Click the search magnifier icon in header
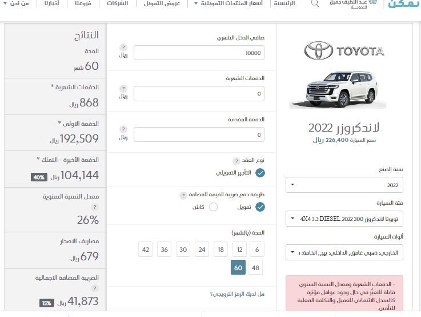The height and width of the screenshot is (317, 421). [315, 3]
